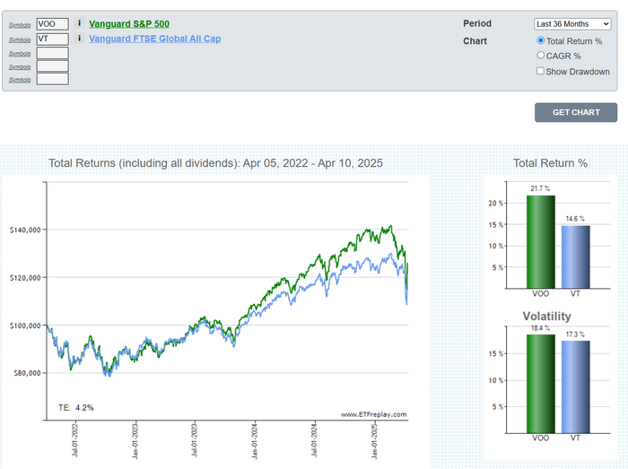Click the info icon beside Vanguard FTSE Global

[80, 39]
